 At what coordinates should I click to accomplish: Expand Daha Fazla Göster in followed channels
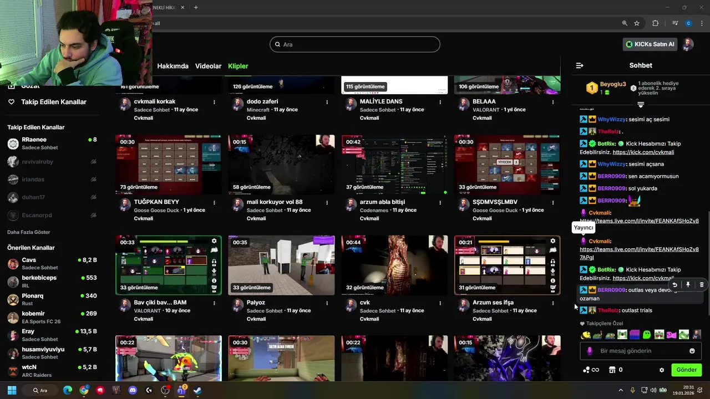pos(29,232)
